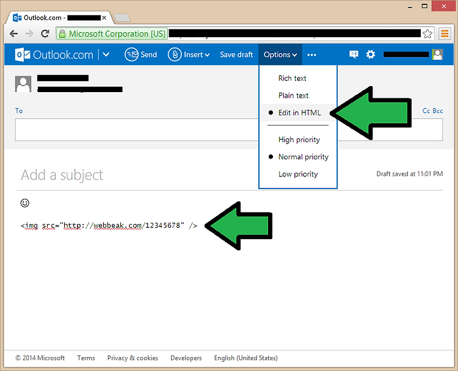The image size is (458, 371).
Task: Open the messaging chat icon
Action: pos(354,54)
